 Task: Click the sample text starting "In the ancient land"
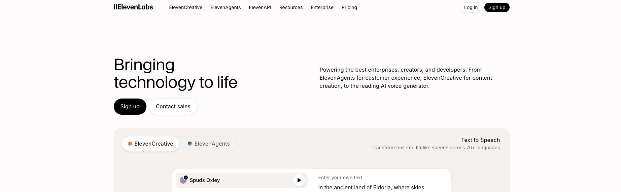[x=371, y=187]
